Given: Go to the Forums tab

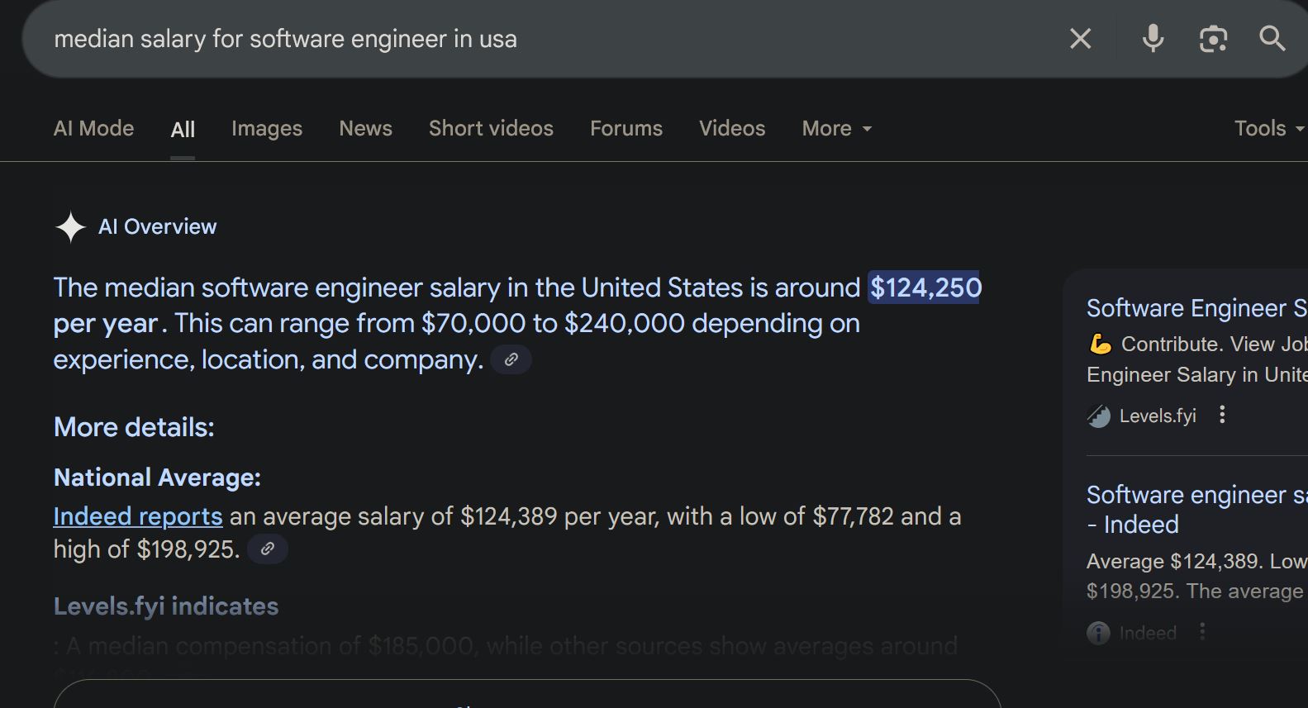Looking at the screenshot, I should click(x=626, y=128).
